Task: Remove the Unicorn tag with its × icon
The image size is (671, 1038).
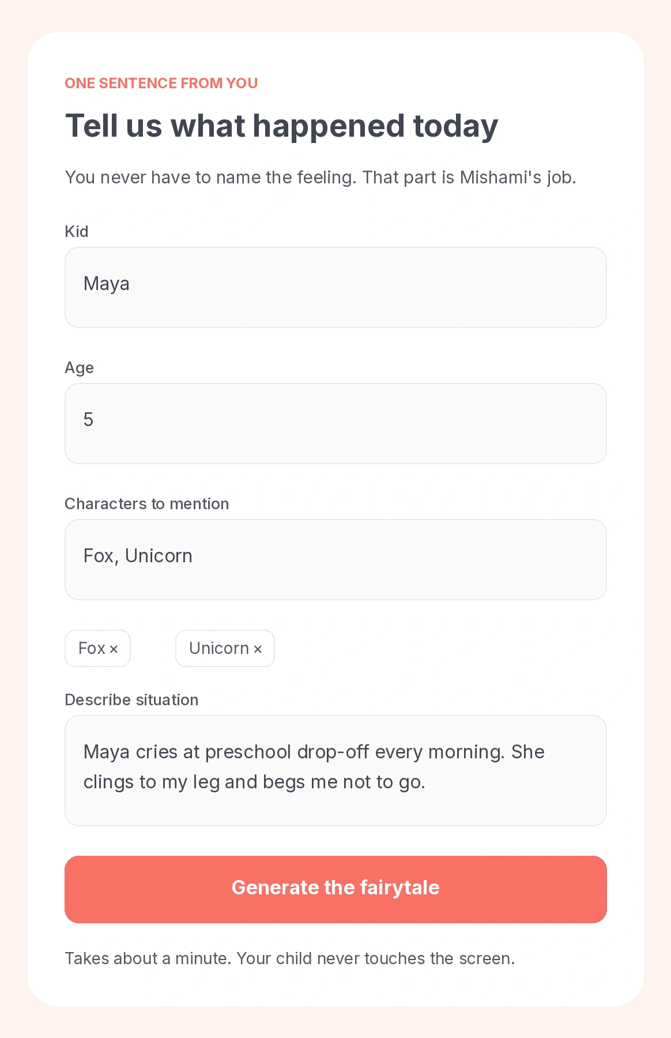Action: pos(258,649)
